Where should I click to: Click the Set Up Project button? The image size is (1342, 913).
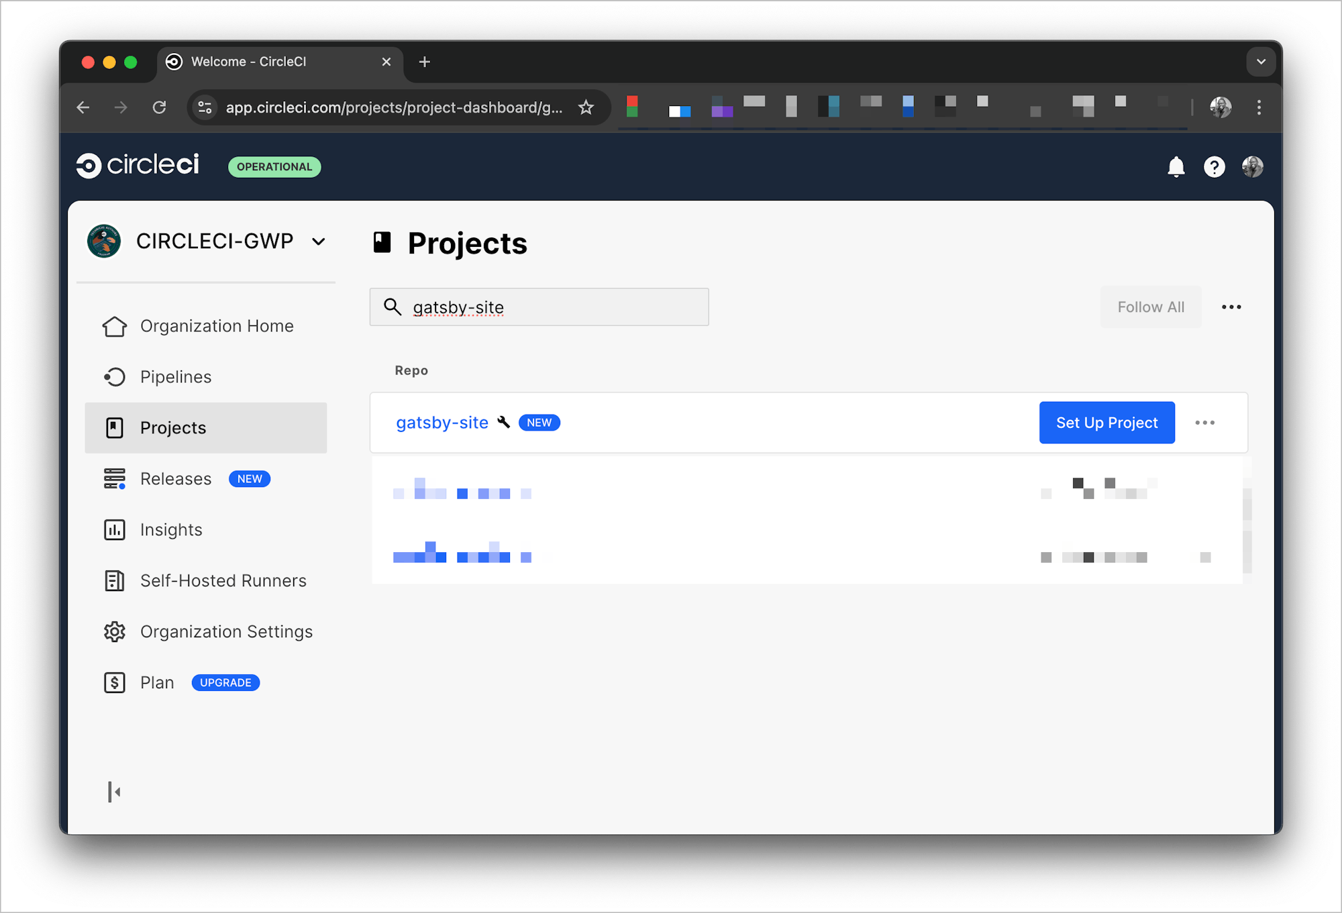(1106, 423)
